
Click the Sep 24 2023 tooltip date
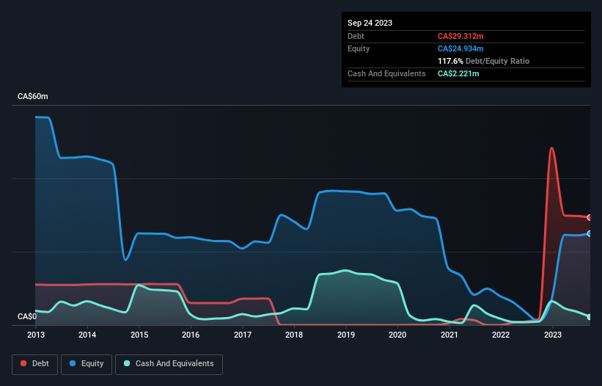370,23
